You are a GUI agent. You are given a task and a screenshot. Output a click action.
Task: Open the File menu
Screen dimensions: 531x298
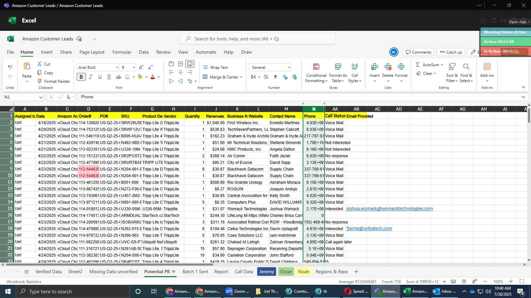coord(11,52)
